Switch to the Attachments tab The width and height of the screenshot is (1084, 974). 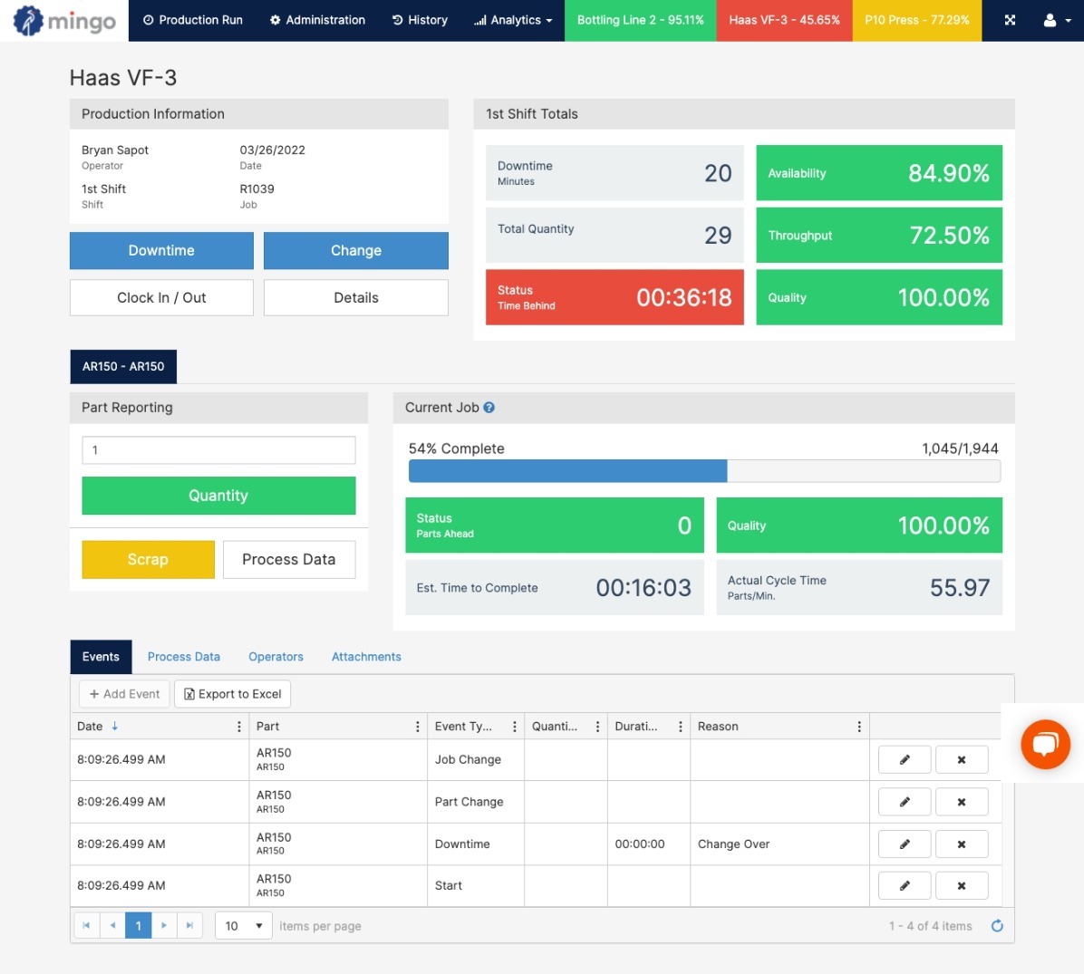pyautogui.click(x=366, y=656)
